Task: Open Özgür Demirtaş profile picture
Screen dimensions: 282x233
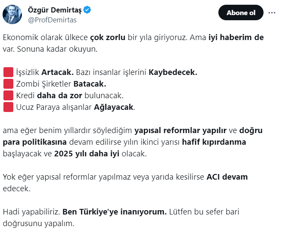Action: click(x=12, y=14)
